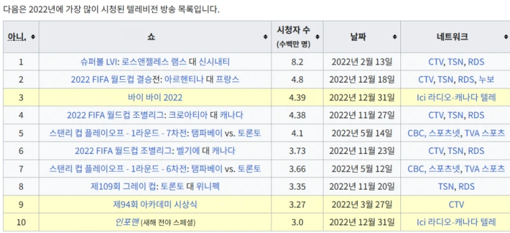The height and width of the screenshot is (233, 510).
Task: Open the 슈퍼볼 LVI link
Action: 99,62
